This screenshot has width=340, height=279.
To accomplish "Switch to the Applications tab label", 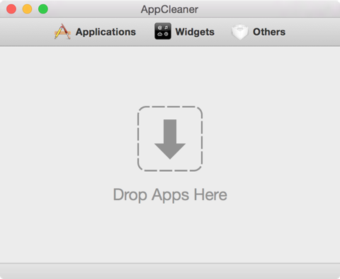I will coord(106,32).
